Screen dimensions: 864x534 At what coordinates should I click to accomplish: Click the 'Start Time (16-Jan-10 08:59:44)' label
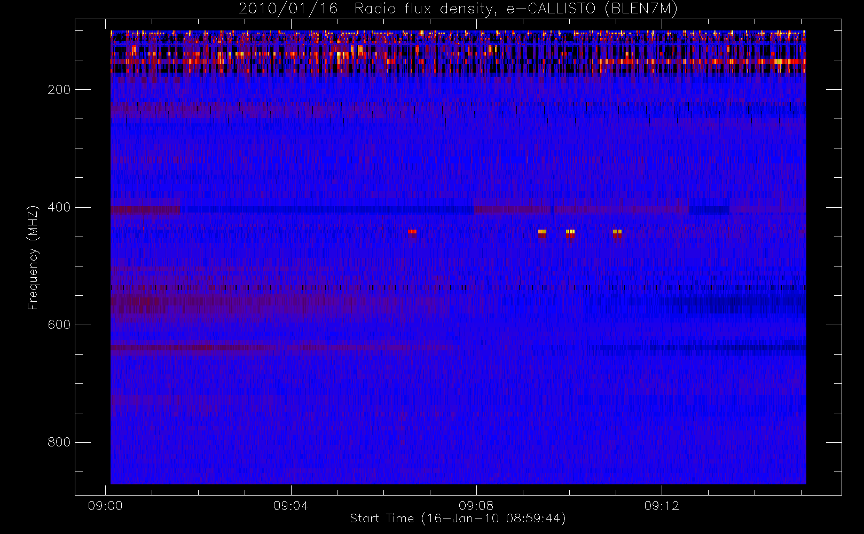458,519
